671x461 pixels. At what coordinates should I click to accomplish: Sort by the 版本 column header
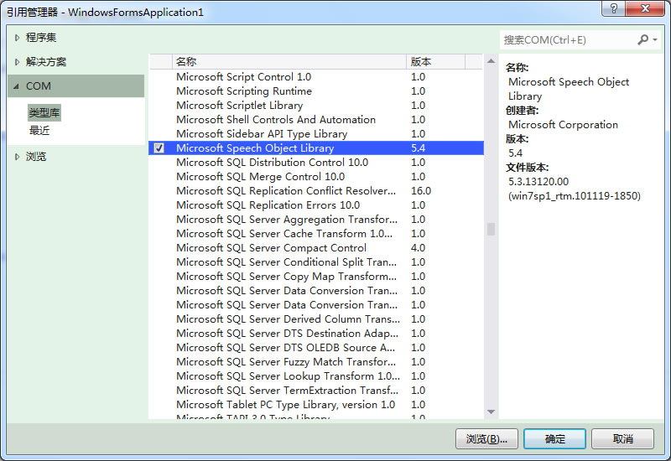pyautogui.click(x=435, y=61)
